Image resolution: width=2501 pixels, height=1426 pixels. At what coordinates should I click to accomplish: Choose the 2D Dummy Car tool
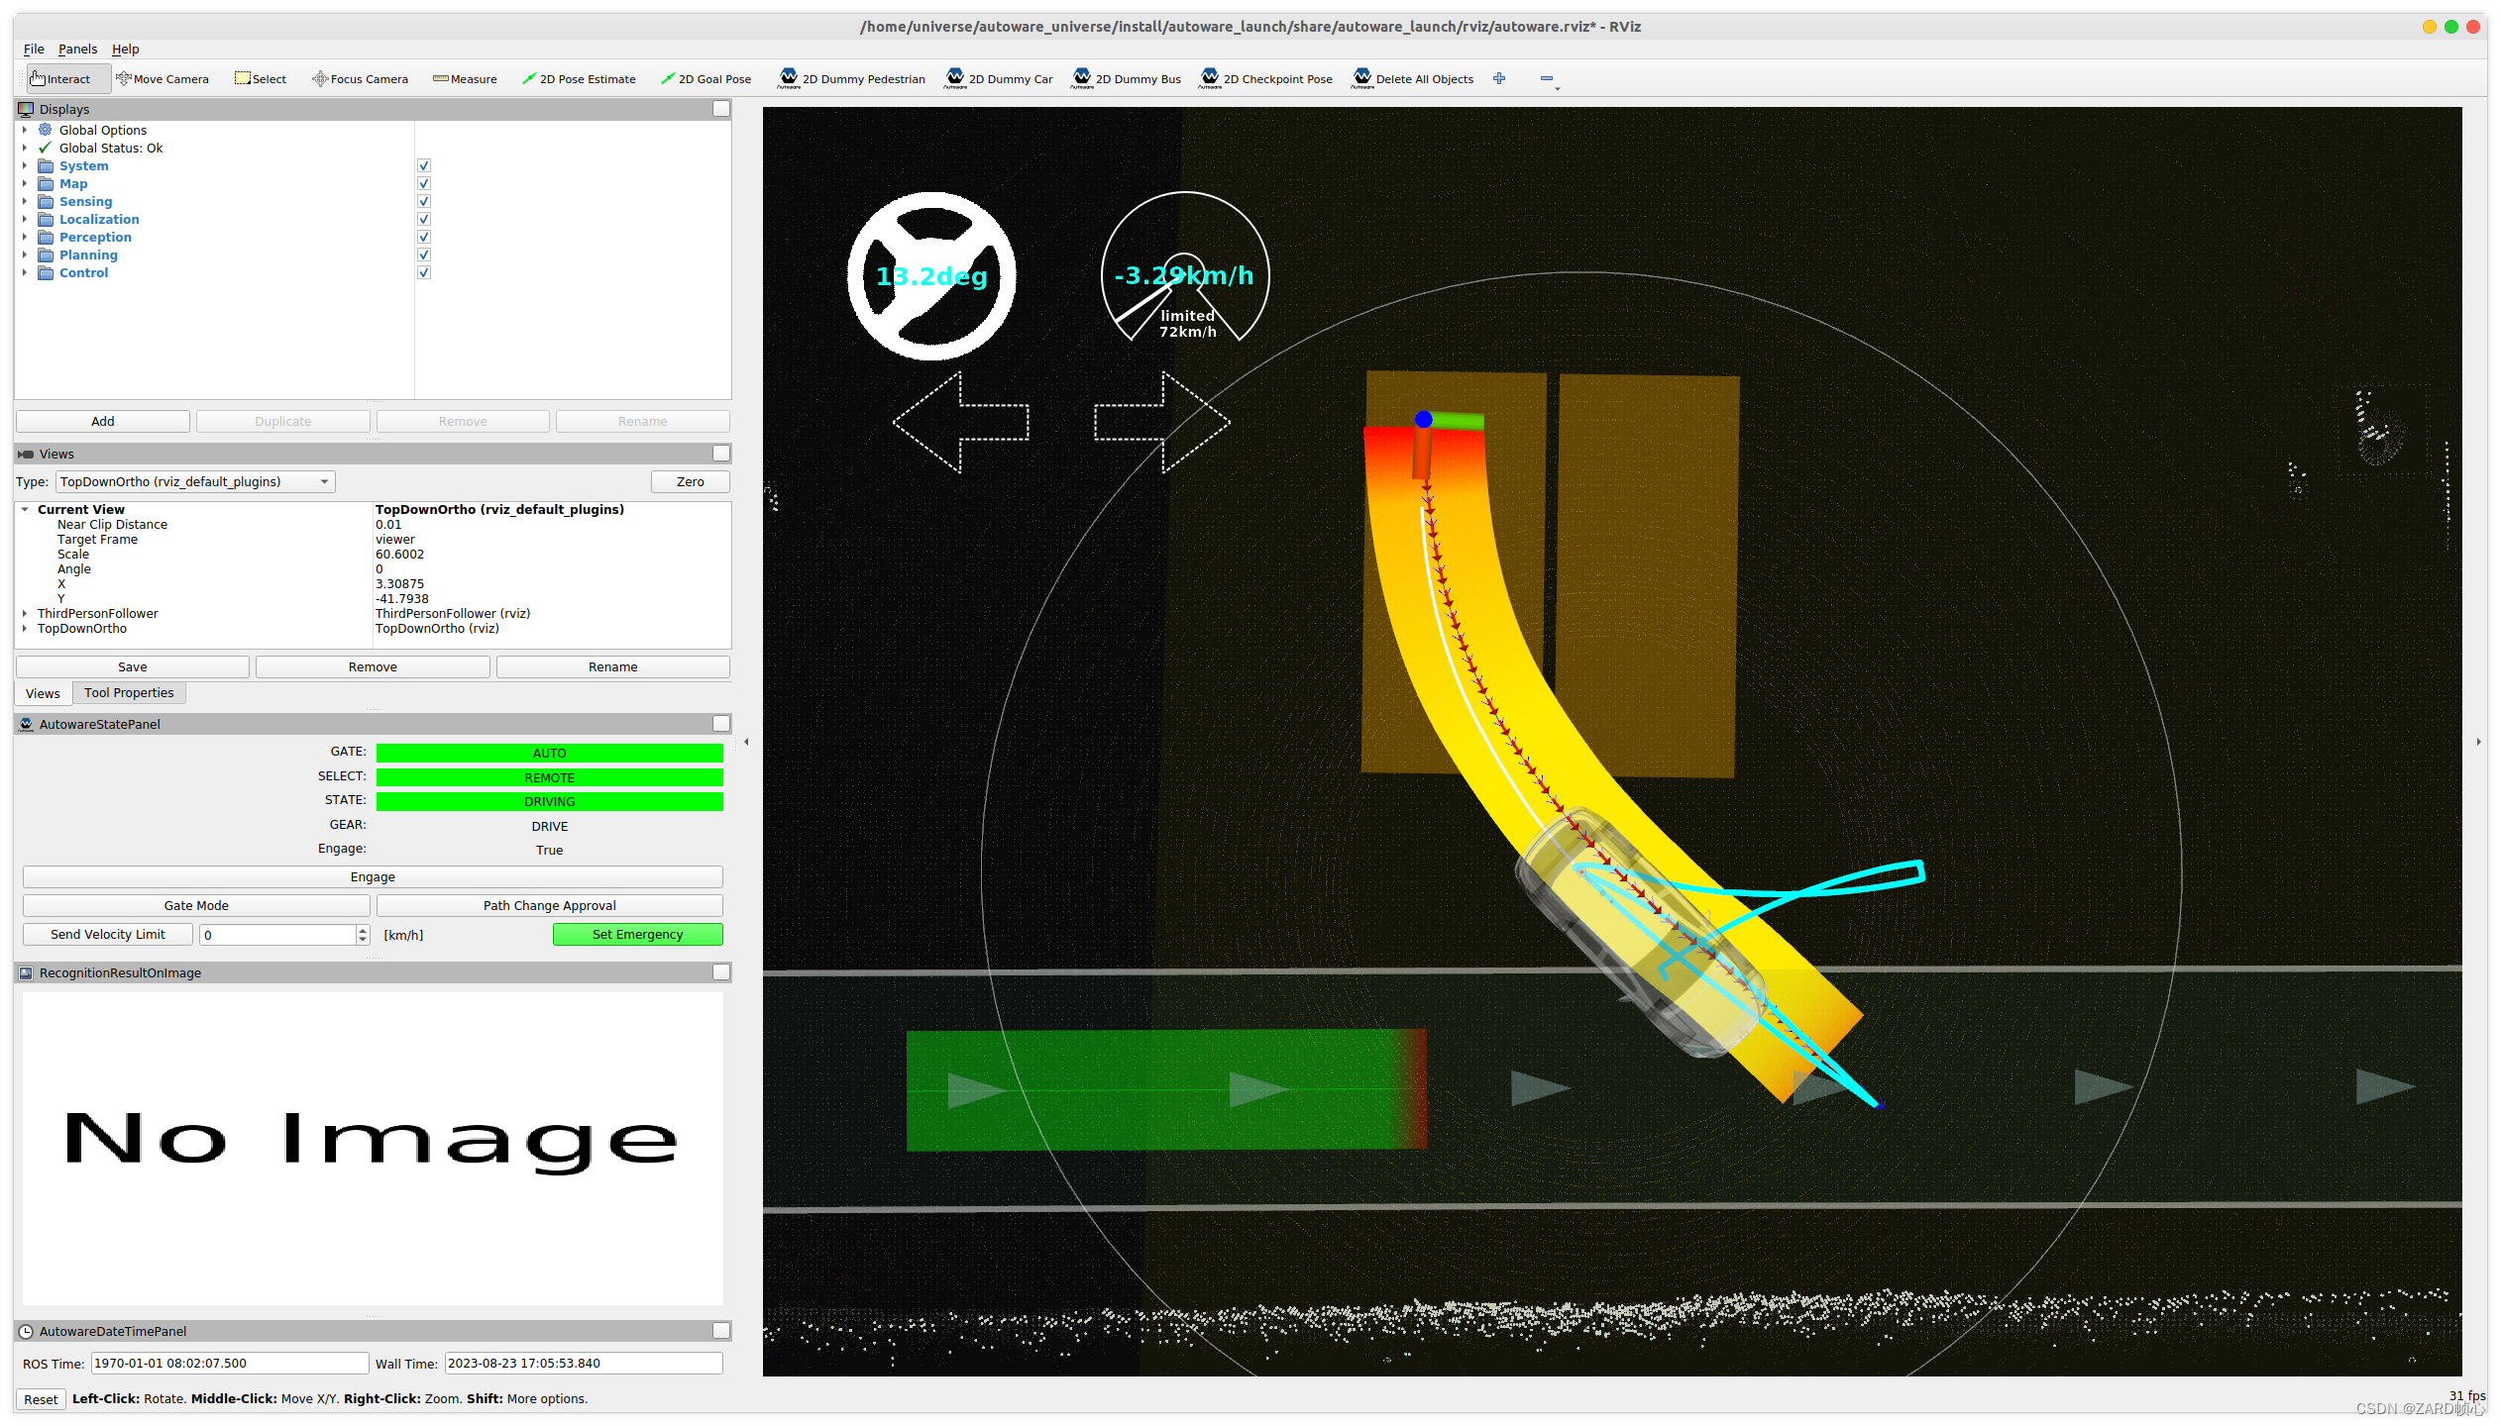pyautogui.click(x=999, y=79)
